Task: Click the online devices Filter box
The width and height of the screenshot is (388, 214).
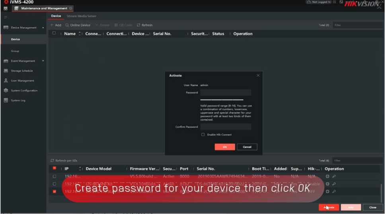Action: 357,161
